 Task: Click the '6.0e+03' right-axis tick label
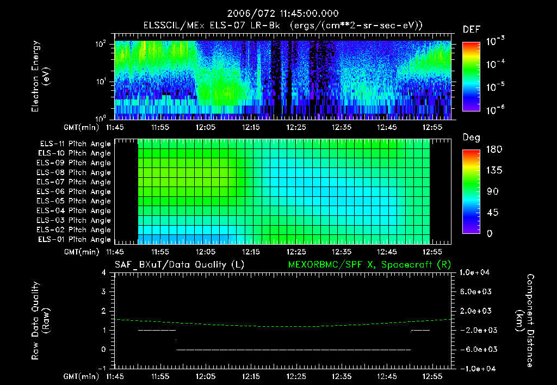[x=476, y=291]
